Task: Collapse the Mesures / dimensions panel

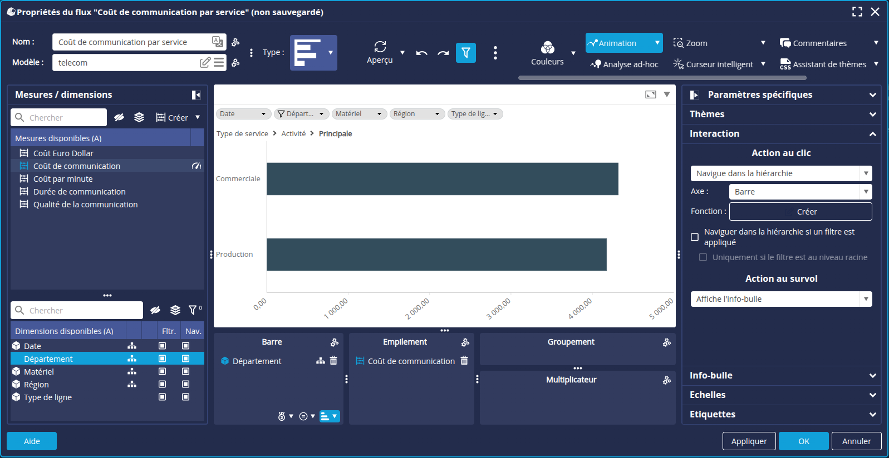Action: pyautogui.click(x=196, y=95)
